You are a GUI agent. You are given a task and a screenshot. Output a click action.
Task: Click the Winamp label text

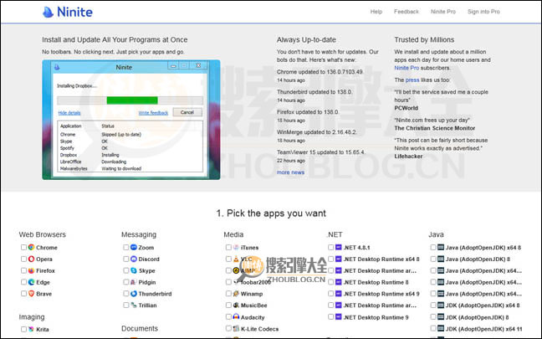[x=252, y=294]
